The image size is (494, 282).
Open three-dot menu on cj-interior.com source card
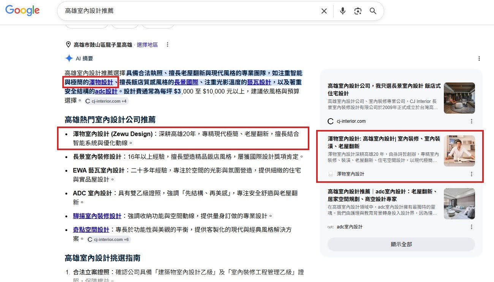click(x=472, y=121)
